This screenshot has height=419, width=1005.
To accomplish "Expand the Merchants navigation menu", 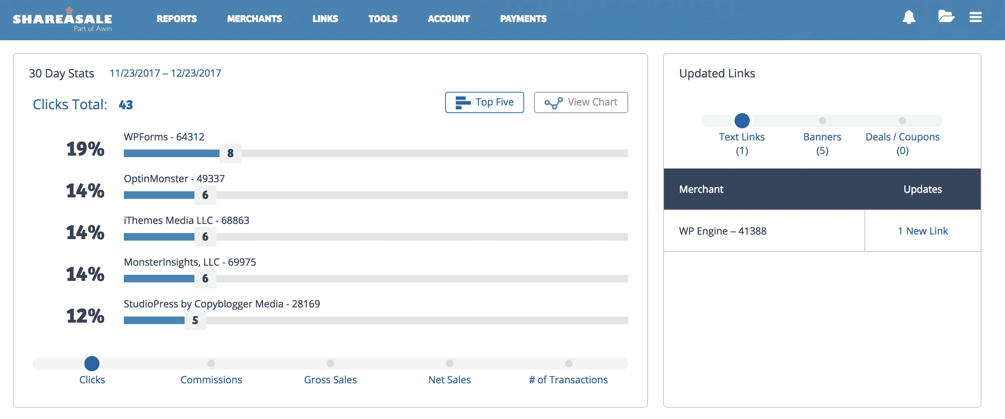I will [x=254, y=19].
